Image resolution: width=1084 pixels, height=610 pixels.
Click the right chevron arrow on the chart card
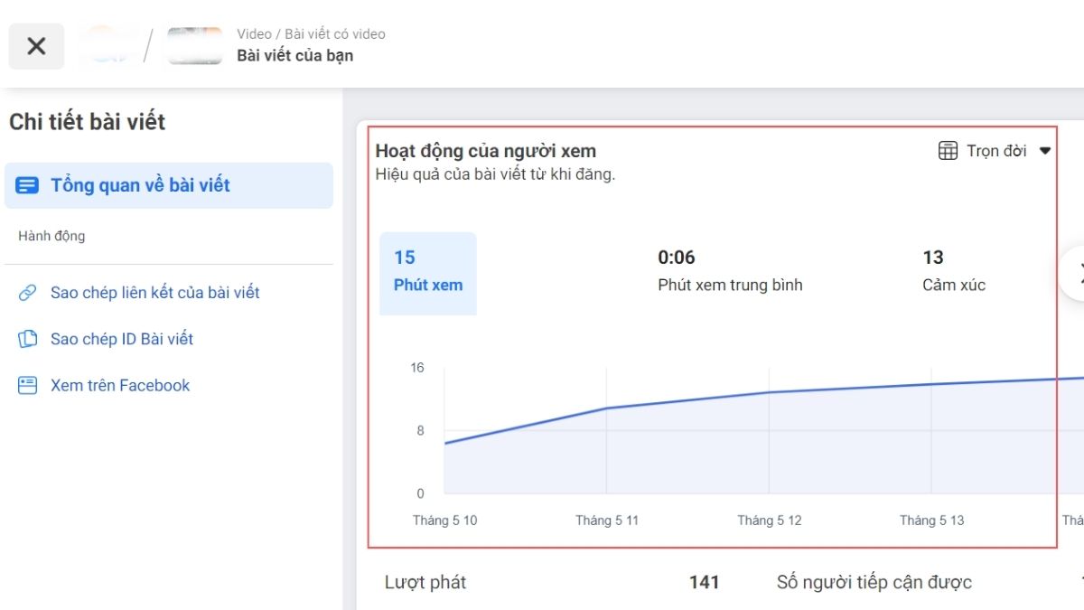pos(1079,272)
